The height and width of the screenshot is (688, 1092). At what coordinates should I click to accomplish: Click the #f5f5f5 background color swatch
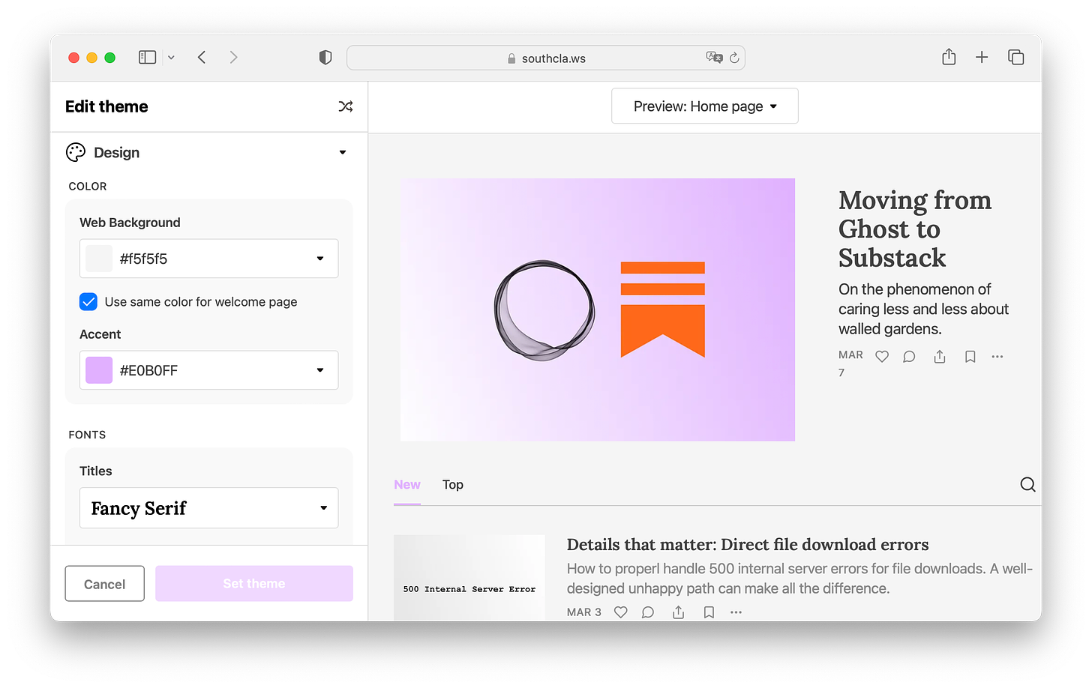point(99,259)
